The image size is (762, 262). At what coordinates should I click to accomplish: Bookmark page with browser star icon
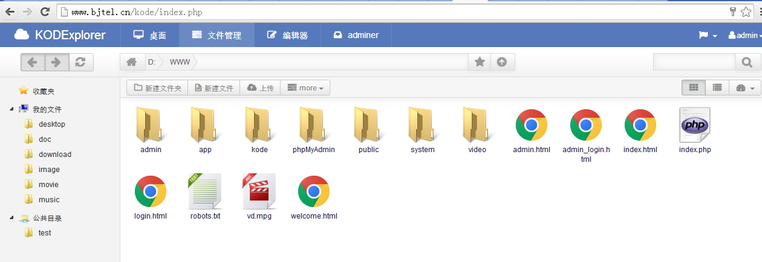click(746, 11)
